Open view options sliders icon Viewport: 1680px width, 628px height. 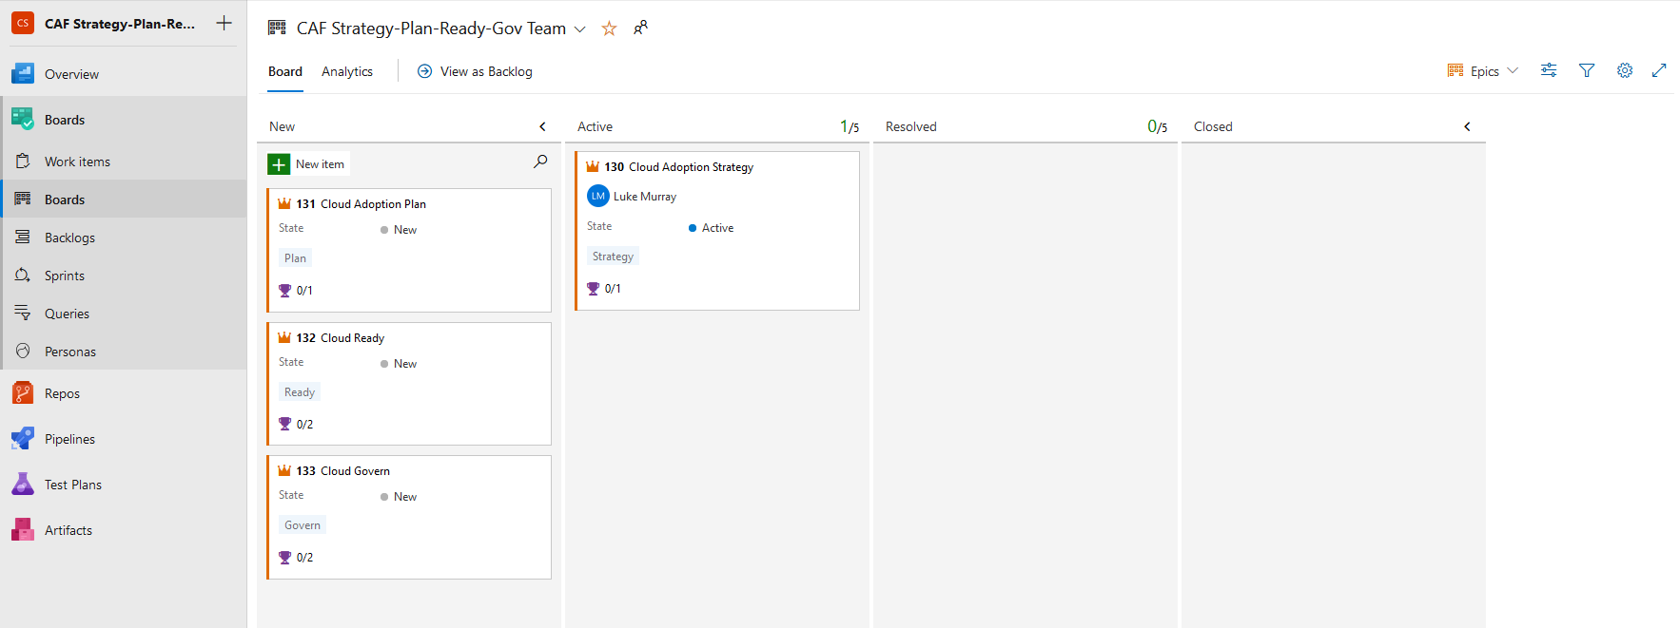[1549, 70]
